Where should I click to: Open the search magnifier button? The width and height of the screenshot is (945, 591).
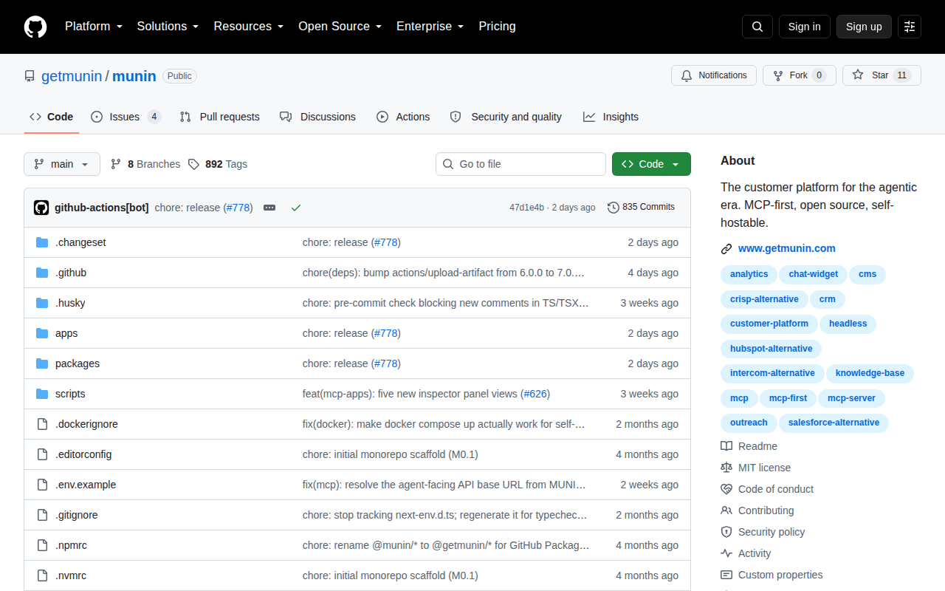coord(757,27)
